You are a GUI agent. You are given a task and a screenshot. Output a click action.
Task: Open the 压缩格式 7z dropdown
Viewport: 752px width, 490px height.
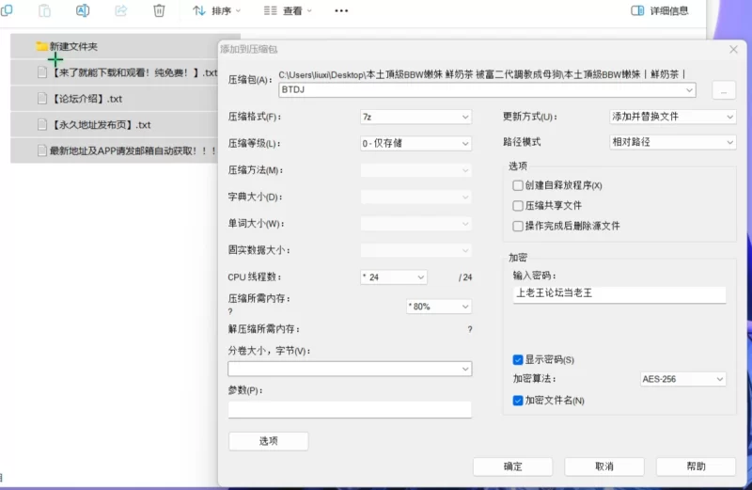[415, 117]
